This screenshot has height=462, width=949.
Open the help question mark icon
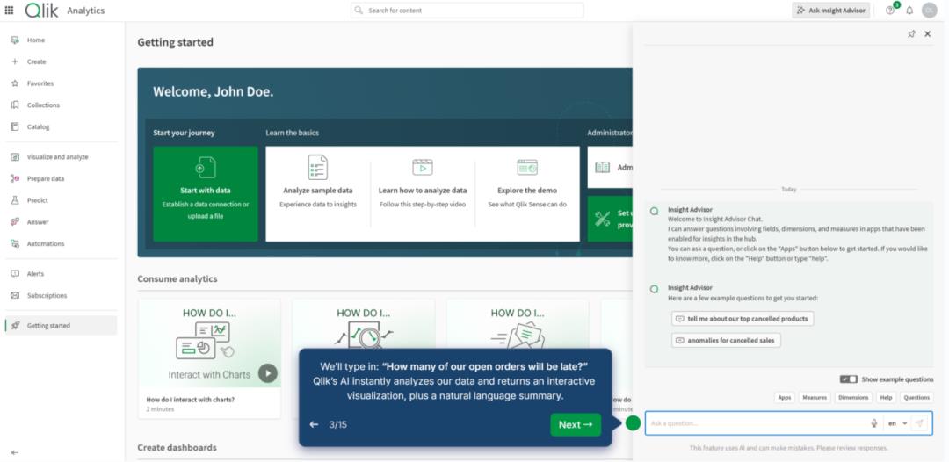point(889,11)
